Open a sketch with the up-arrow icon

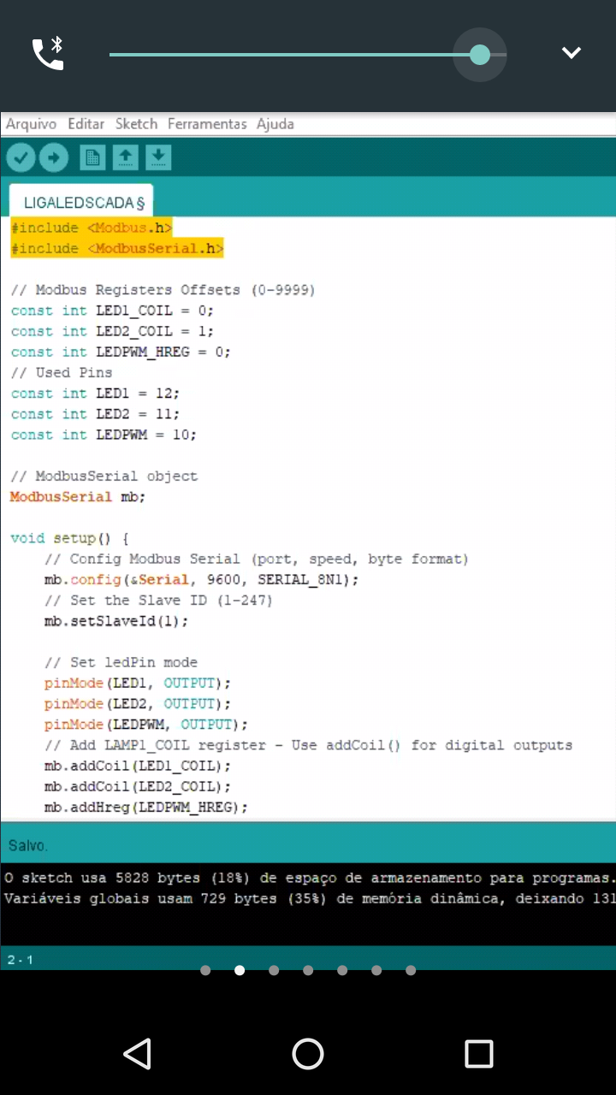click(125, 157)
